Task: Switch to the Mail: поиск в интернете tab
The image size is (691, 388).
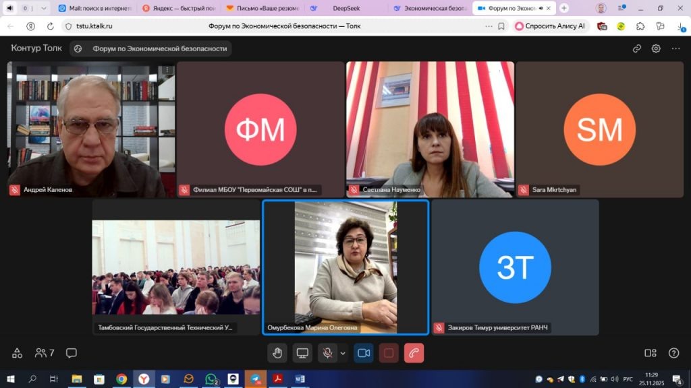Action: [x=95, y=8]
